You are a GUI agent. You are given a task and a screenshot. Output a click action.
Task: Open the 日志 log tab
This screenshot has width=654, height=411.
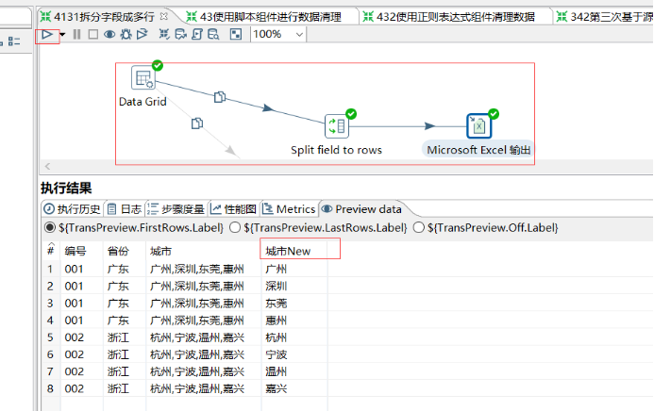(x=125, y=209)
